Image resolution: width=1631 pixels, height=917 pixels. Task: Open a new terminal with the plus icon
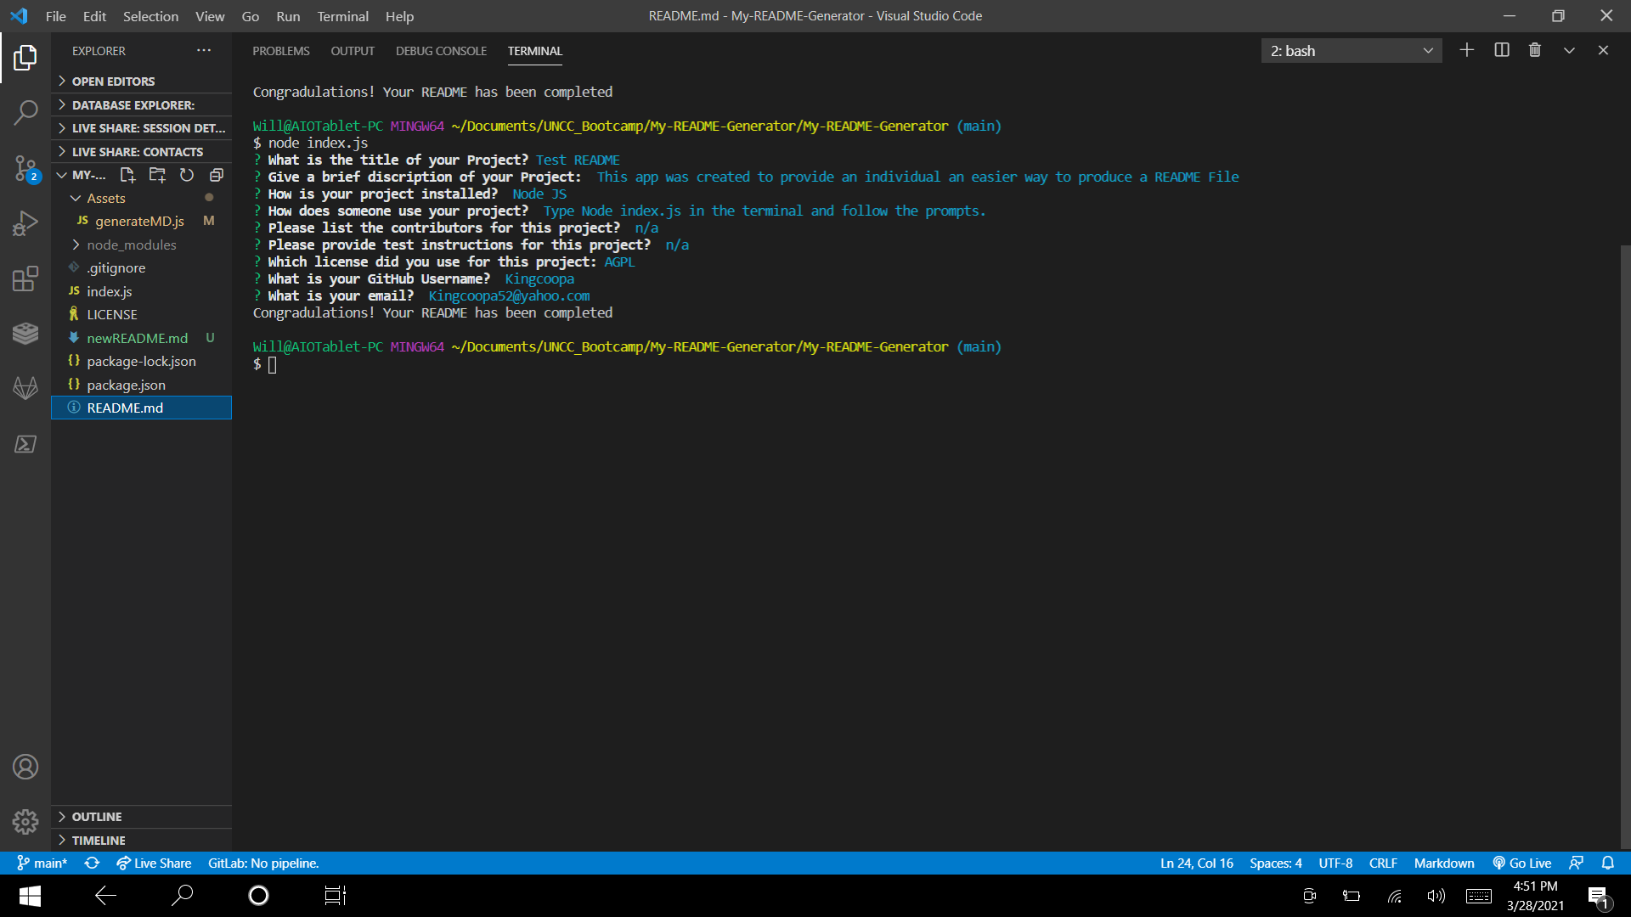(1467, 50)
